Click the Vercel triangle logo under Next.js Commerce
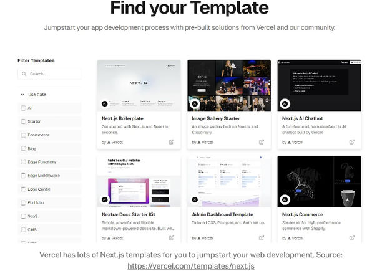 click(x=290, y=238)
